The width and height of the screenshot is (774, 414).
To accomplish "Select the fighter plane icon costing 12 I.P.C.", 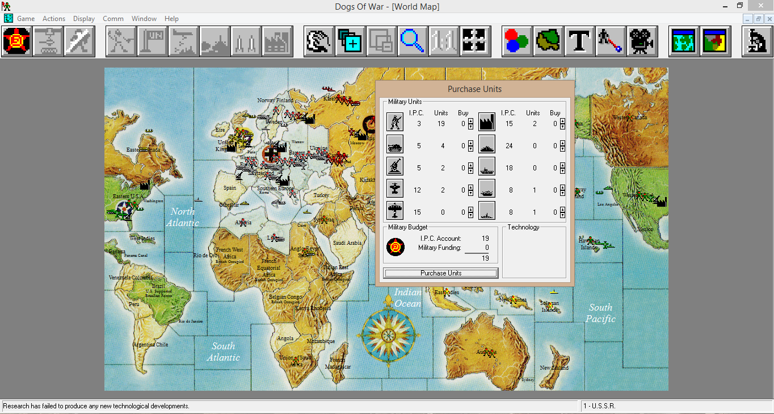I will (x=395, y=189).
